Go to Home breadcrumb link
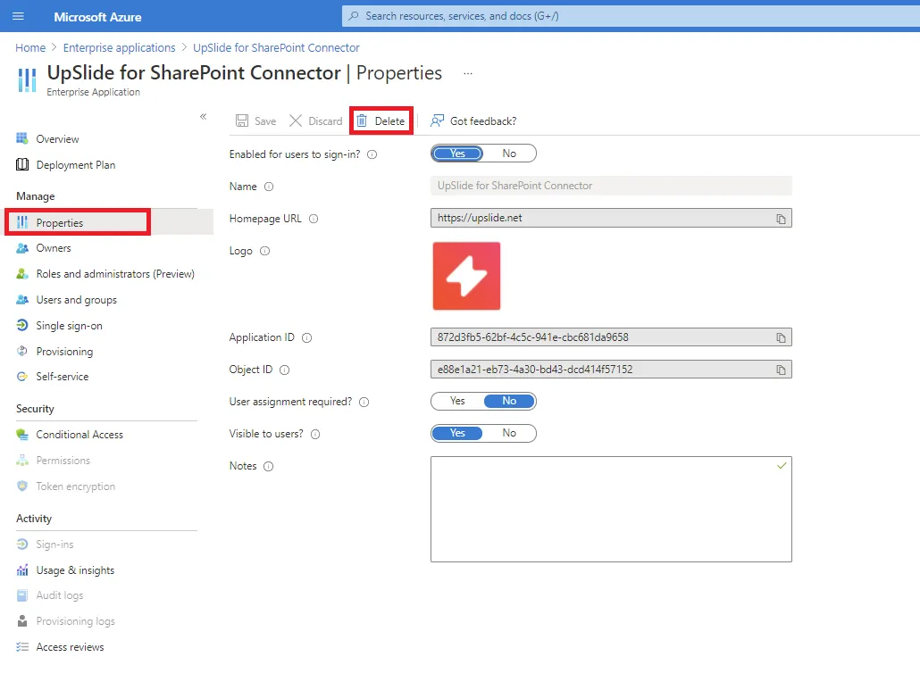This screenshot has width=920, height=690. point(30,47)
